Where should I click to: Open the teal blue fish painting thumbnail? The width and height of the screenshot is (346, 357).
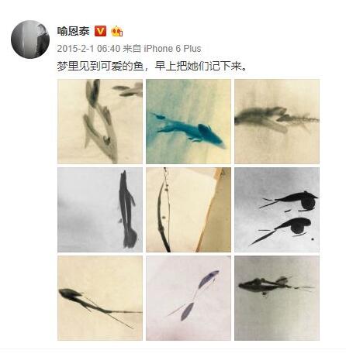tap(189, 122)
